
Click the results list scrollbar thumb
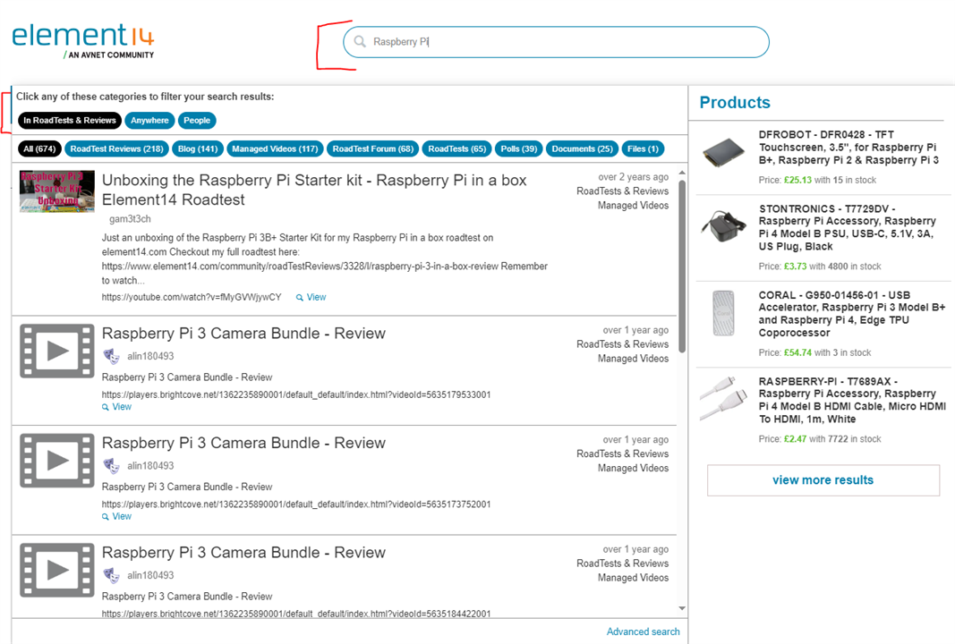(x=682, y=266)
